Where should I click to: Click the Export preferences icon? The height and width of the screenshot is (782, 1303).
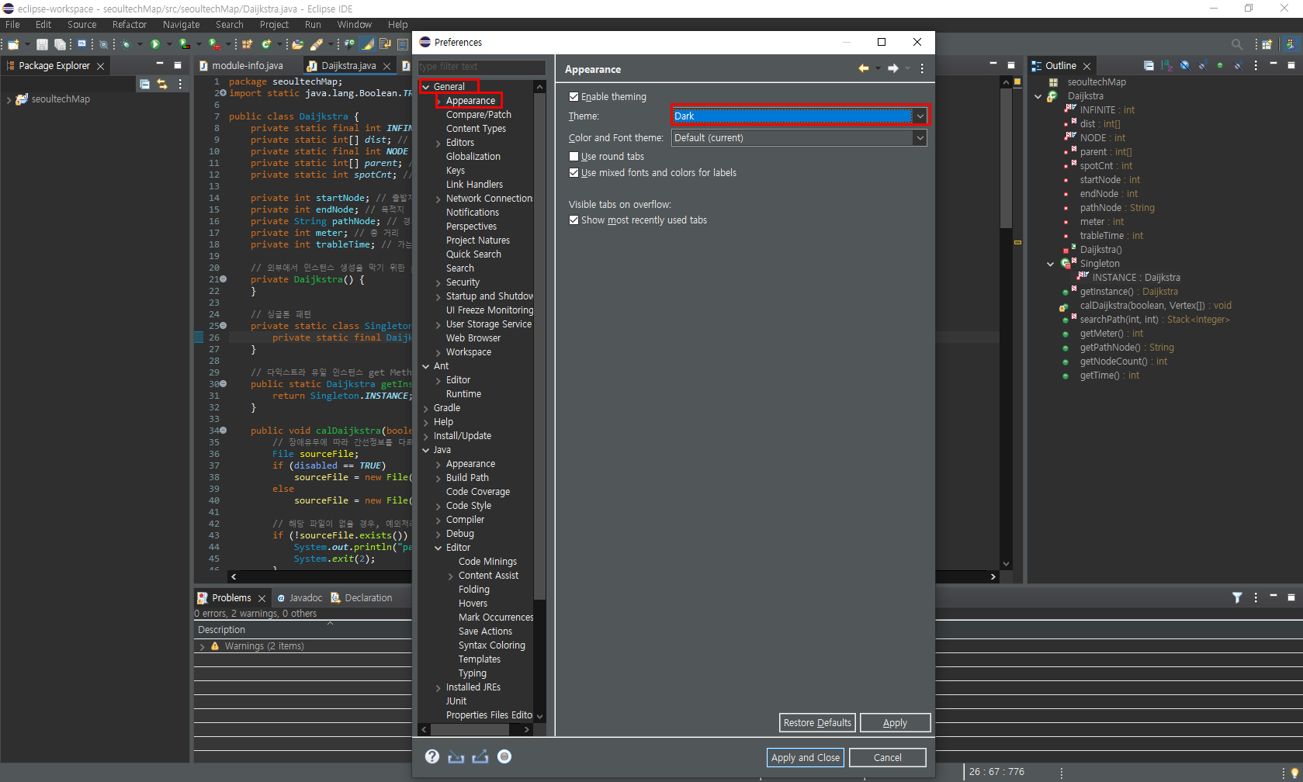tap(480, 756)
